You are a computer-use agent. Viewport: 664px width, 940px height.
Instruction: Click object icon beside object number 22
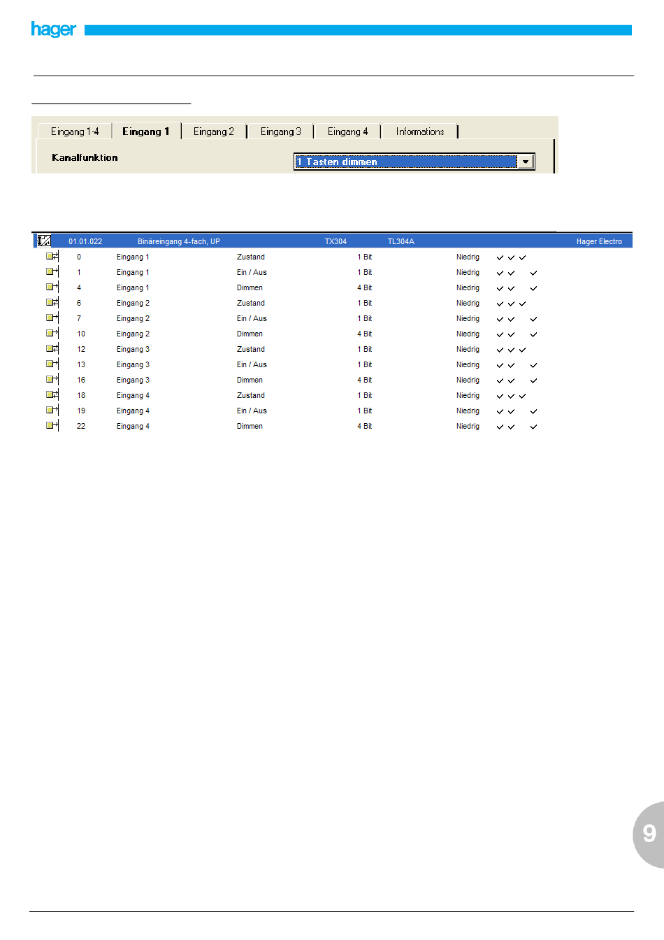(52, 426)
